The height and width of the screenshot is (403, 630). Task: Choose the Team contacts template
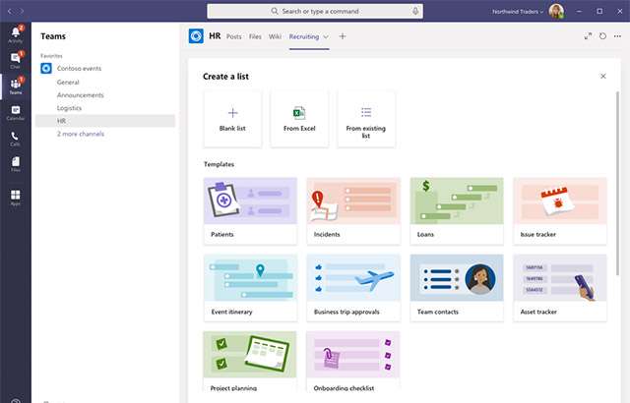click(457, 288)
